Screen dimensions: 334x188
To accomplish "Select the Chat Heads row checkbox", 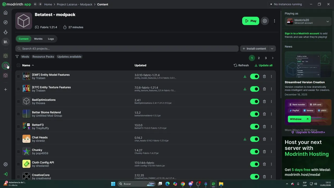I will point(18,139).
